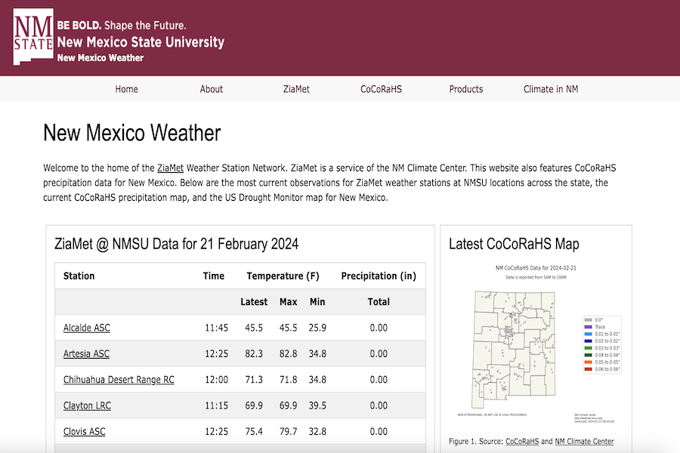Follow the ZiaMet link in the welcome paragraph

tap(171, 168)
